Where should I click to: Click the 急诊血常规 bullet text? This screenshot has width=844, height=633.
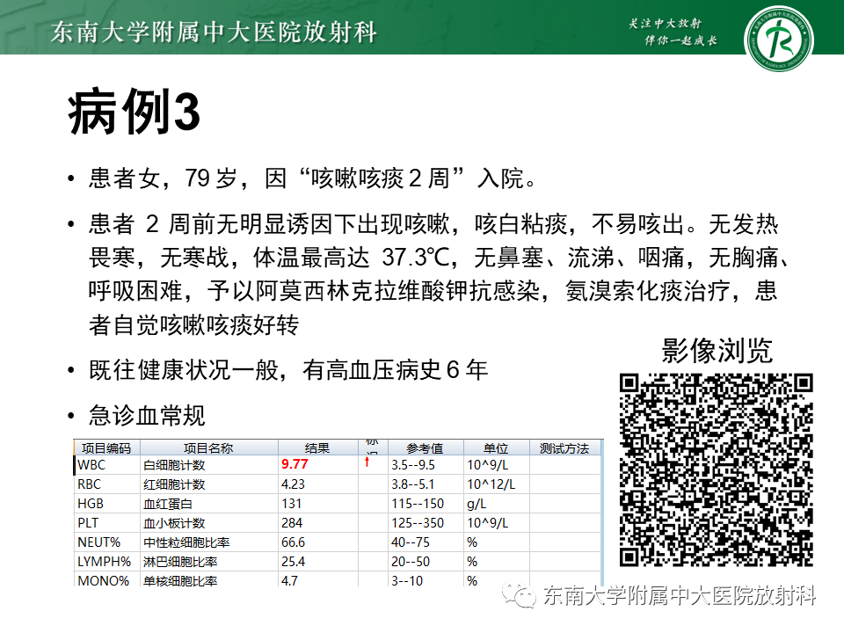click(147, 416)
